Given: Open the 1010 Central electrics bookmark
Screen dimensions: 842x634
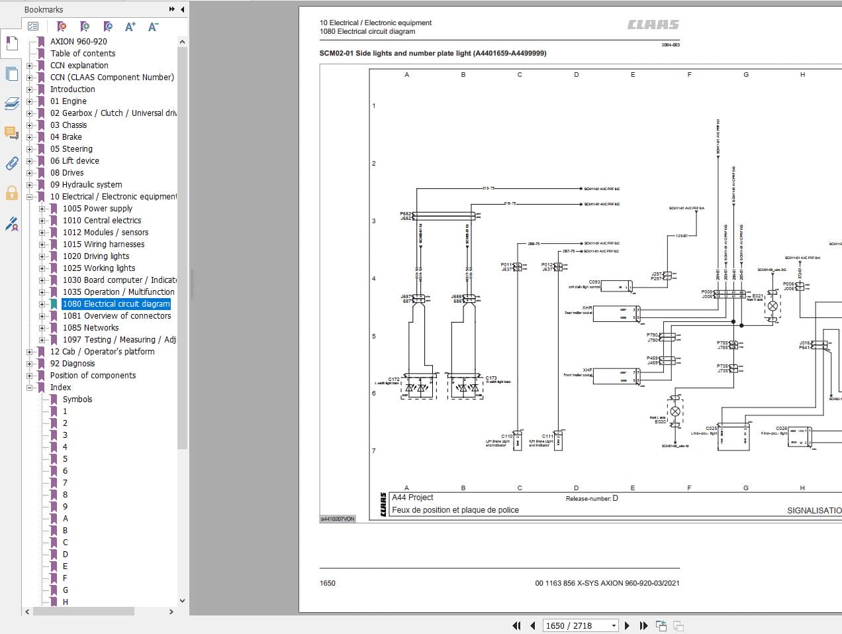Looking at the screenshot, I should point(102,221).
